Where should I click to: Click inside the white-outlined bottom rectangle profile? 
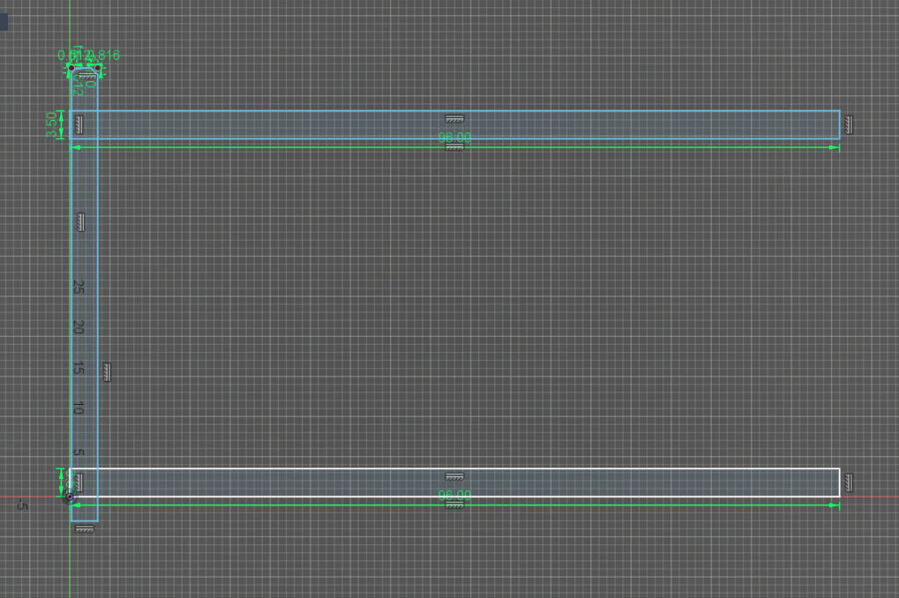618,482
